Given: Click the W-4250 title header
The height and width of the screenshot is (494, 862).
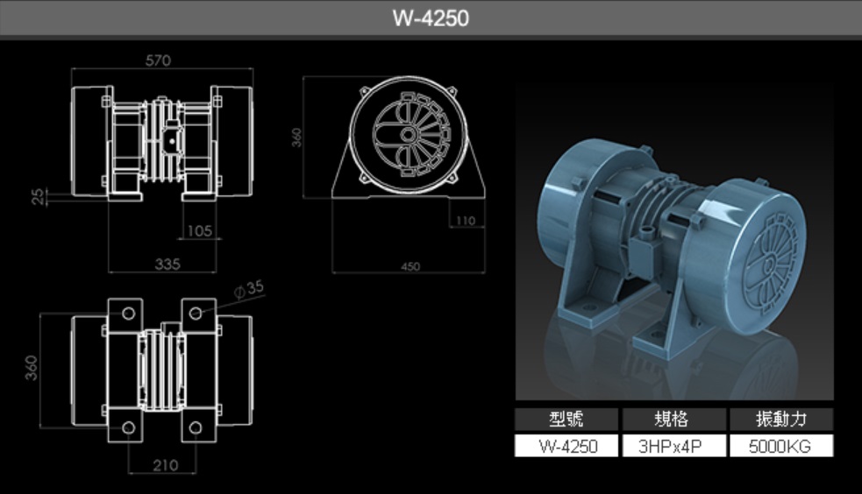Looking at the screenshot, I should pos(431,18).
